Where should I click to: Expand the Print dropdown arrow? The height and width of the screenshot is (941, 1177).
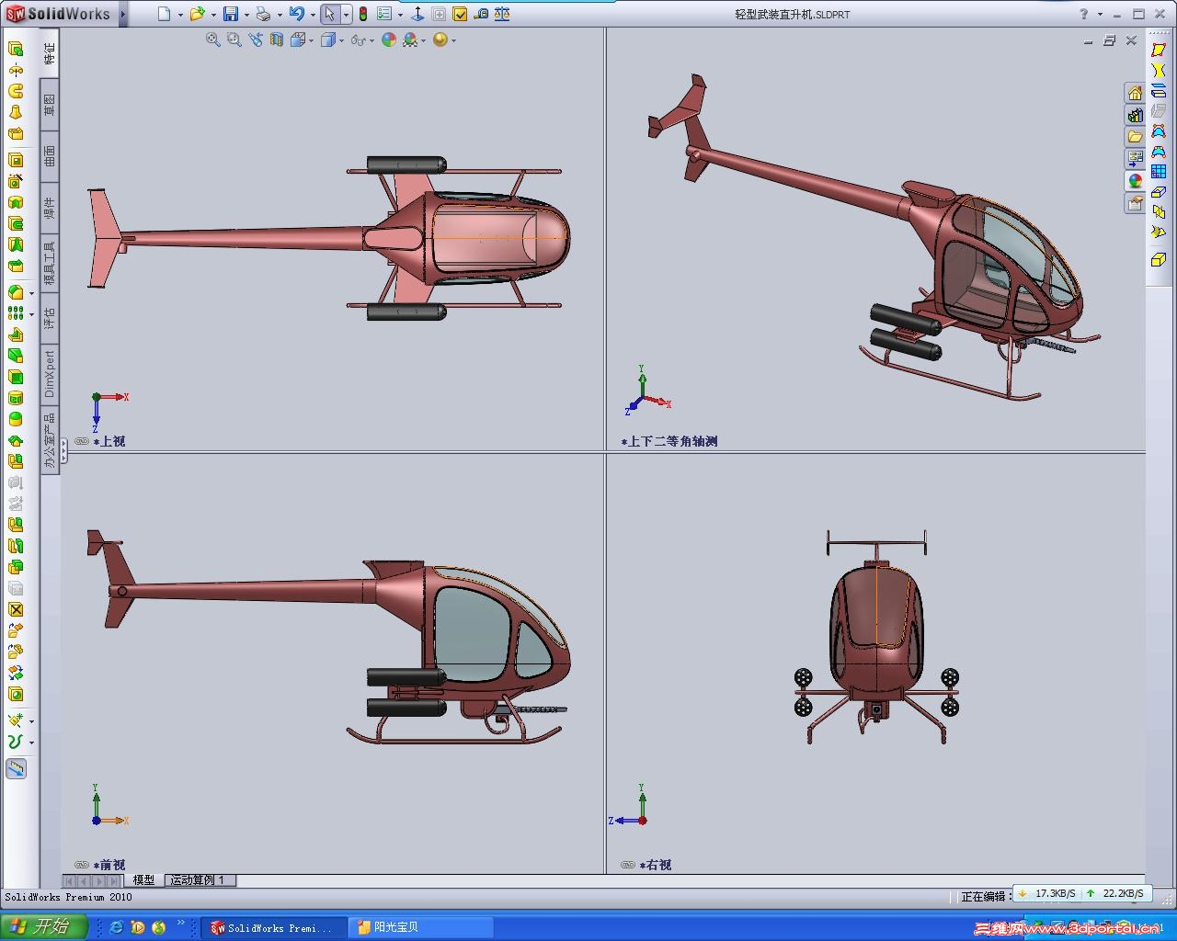click(x=280, y=15)
